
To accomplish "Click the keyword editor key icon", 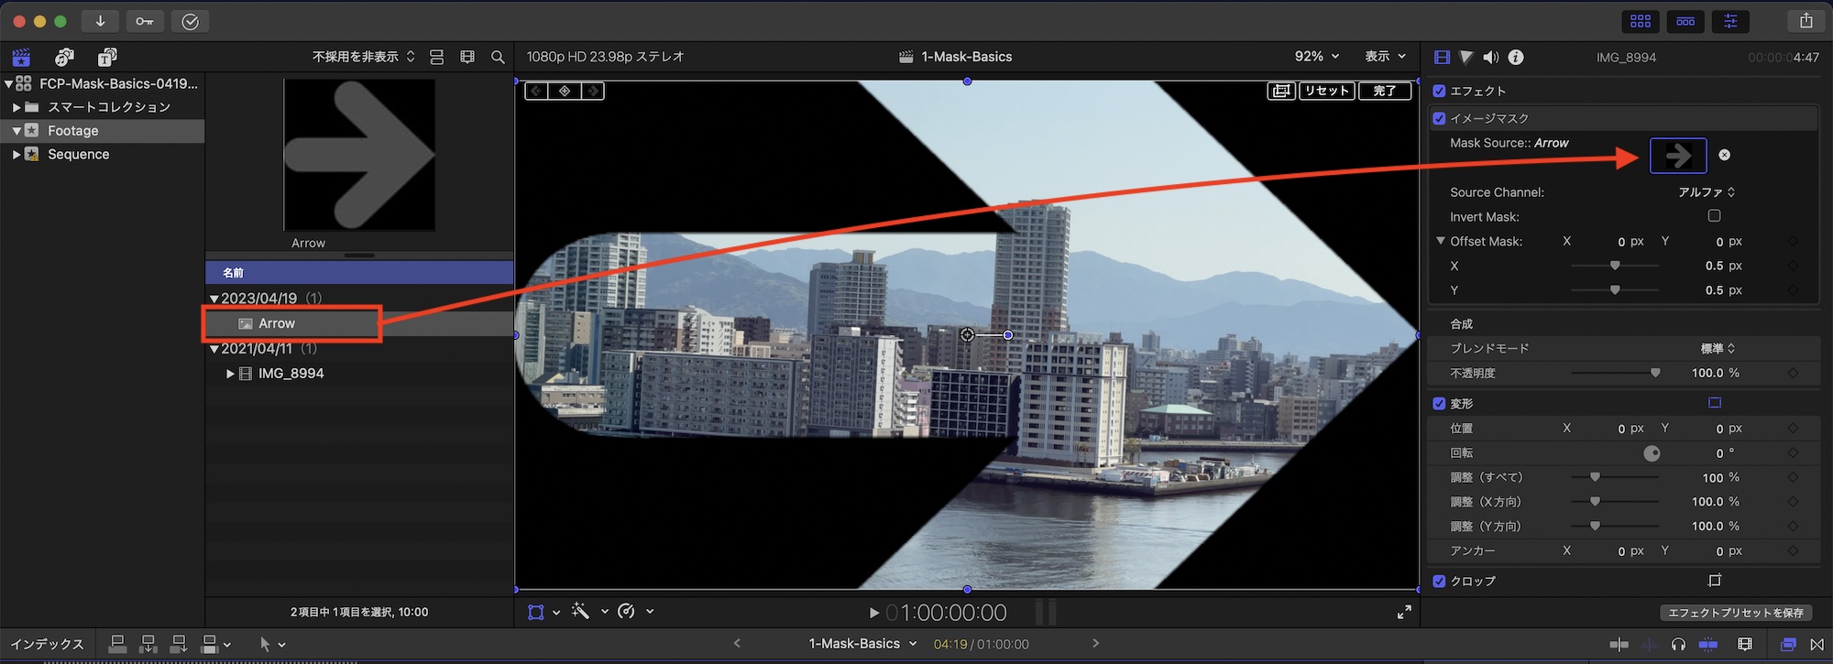I will point(145,21).
